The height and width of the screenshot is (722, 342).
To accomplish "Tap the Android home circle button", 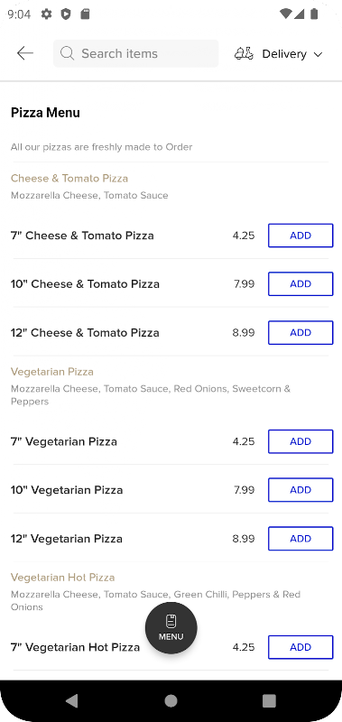I will coord(171,701).
